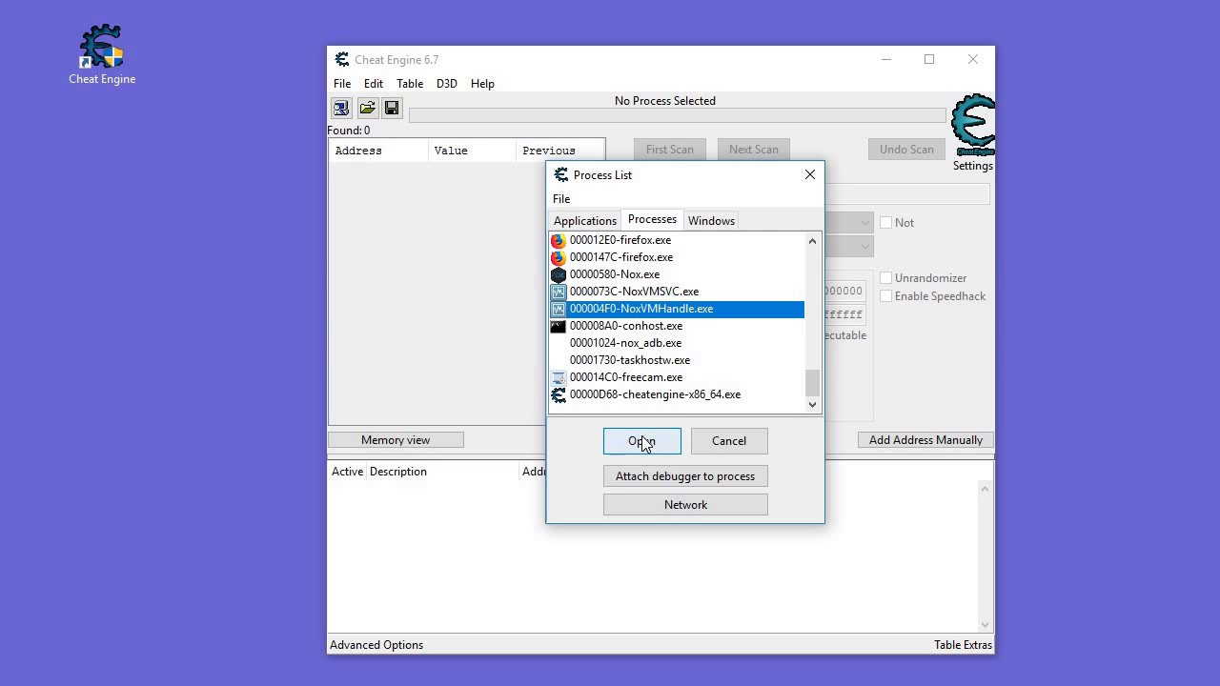This screenshot has width=1220, height=686.
Task: Click the Description column header
Action: (x=443, y=472)
